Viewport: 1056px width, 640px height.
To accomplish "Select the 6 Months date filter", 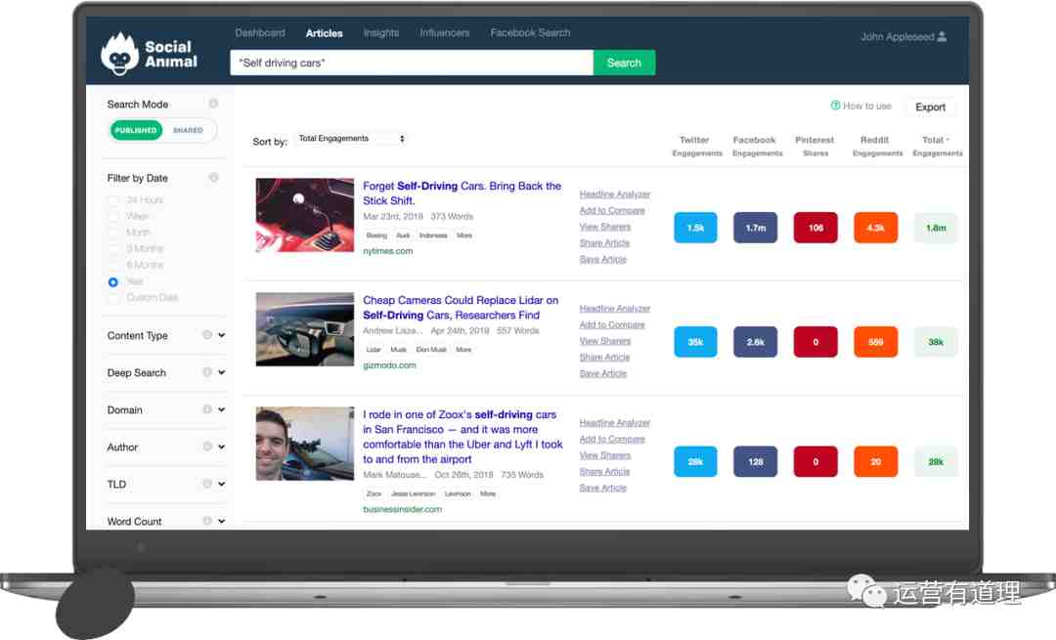I will tap(113, 265).
